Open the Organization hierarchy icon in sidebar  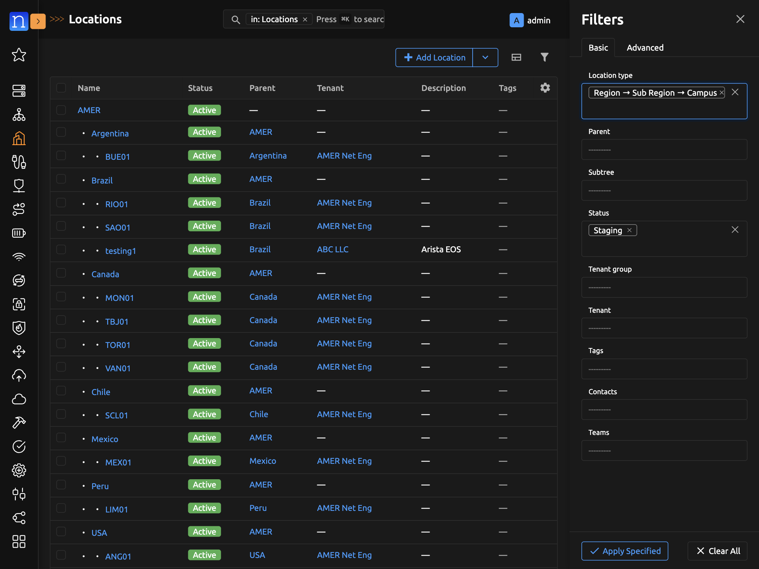click(19, 115)
